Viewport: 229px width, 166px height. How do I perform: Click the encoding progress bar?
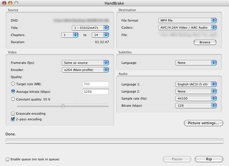[x=114, y=141]
